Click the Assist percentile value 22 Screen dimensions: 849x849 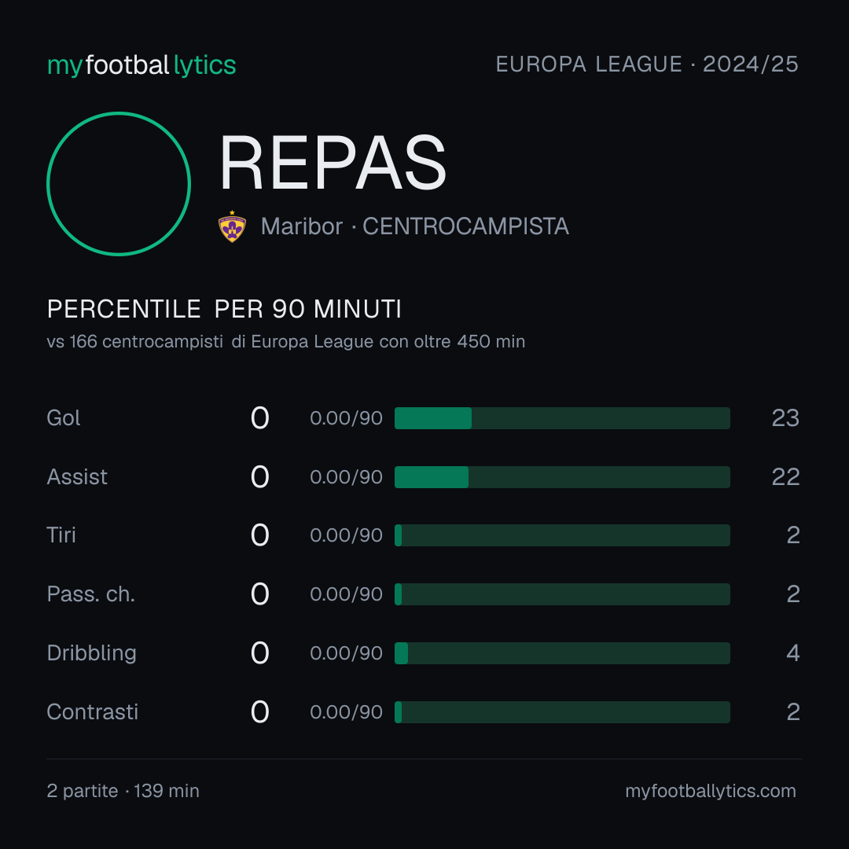(x=785, y=477)
